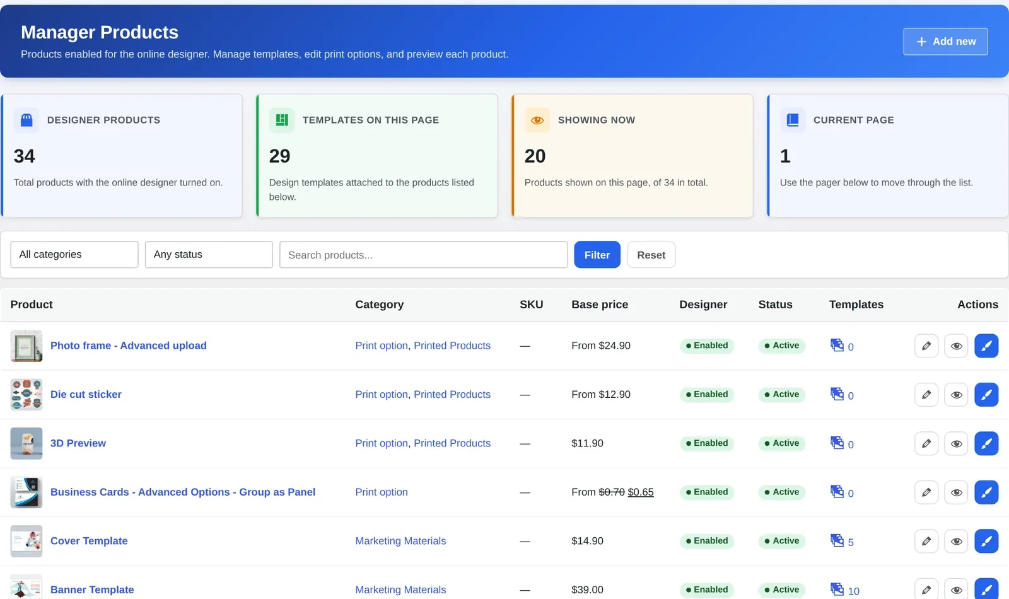The image size is (1009, 599).
Task: Preview the Photo frame product with eye icon
Action: click(x=956, y=346)
